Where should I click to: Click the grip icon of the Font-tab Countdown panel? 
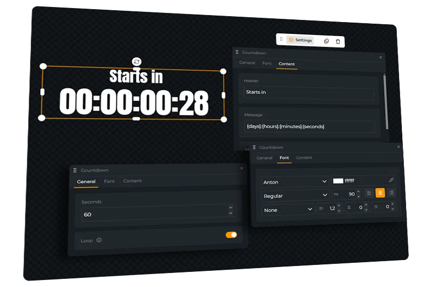coord(254,147)
